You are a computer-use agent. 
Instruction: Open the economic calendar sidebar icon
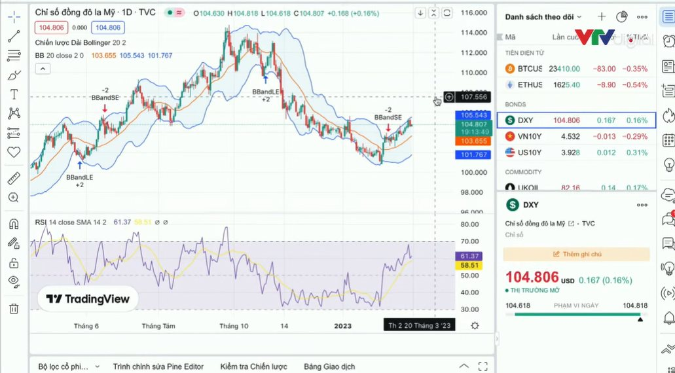pos(668,140)
